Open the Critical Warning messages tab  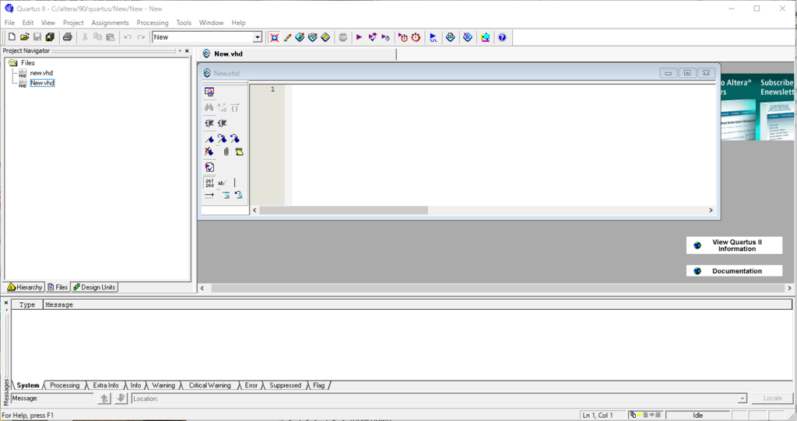click(210, 385)
